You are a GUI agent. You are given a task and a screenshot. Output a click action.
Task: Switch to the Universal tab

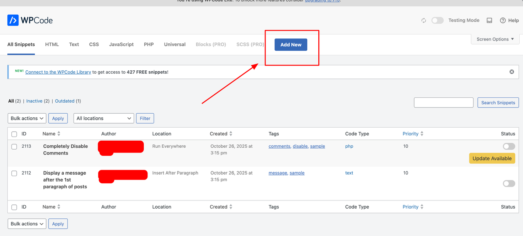pyautogui.click(x=175, y=44)
